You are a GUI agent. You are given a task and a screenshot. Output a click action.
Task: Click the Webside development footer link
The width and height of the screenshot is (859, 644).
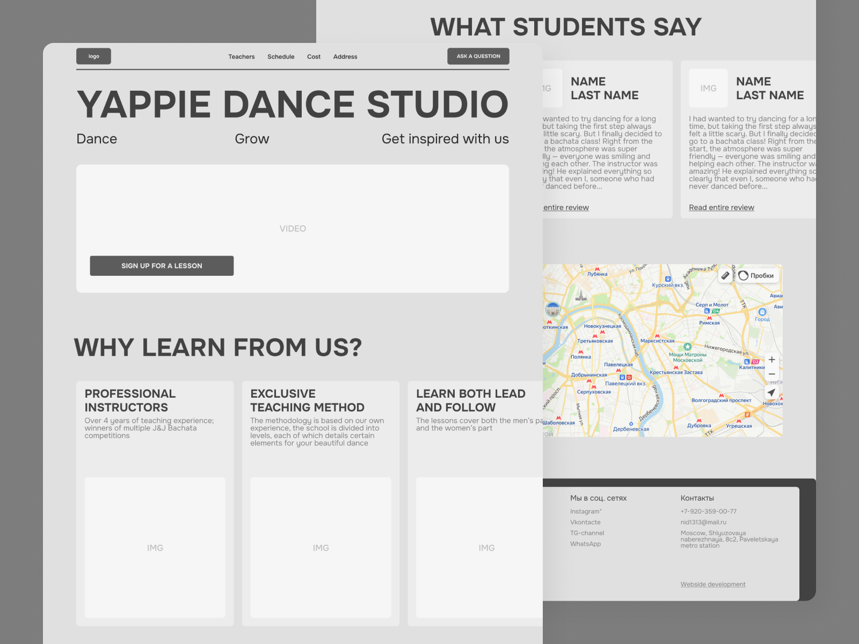coord(712,584)
